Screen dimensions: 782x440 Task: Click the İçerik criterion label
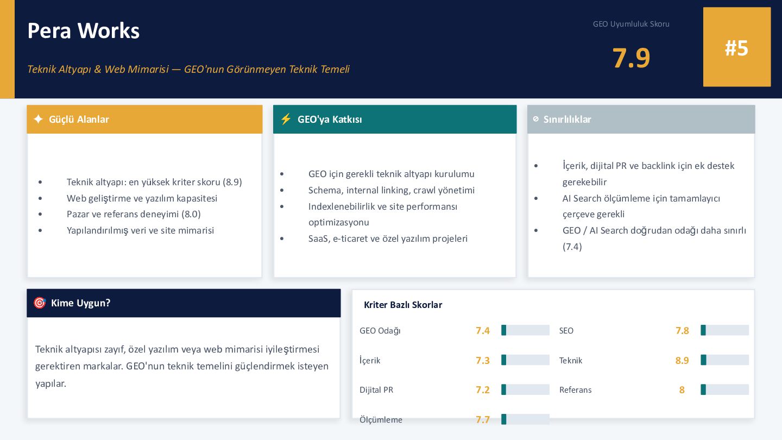370,360
